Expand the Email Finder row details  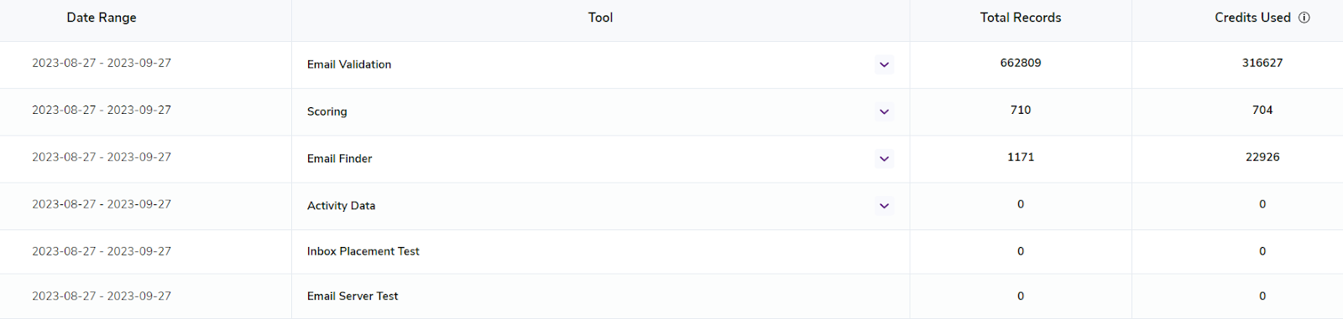click(x=884, y=158)
